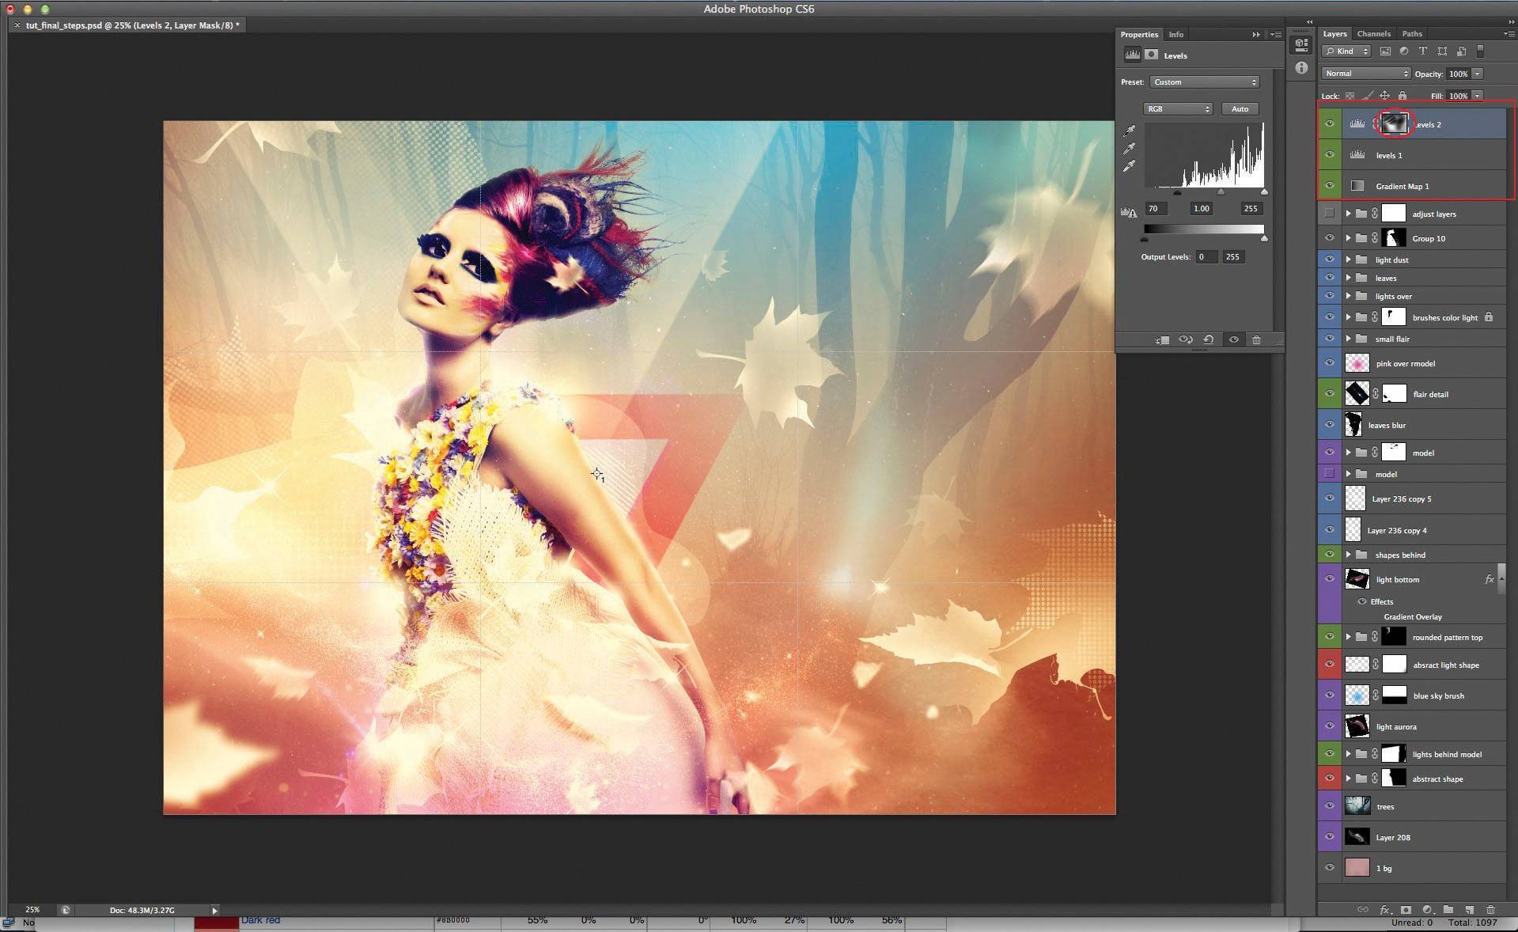Open the Layers panel flyout menu
The height and width of the screenshot is (932, 1518).
click(1509, 34)
